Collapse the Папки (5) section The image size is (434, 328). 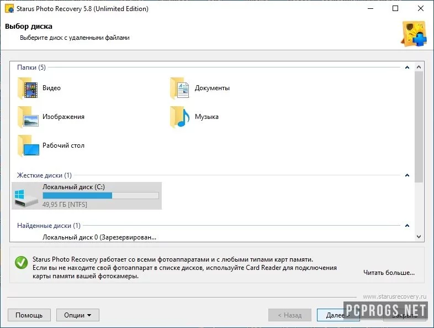coord(407,67)
